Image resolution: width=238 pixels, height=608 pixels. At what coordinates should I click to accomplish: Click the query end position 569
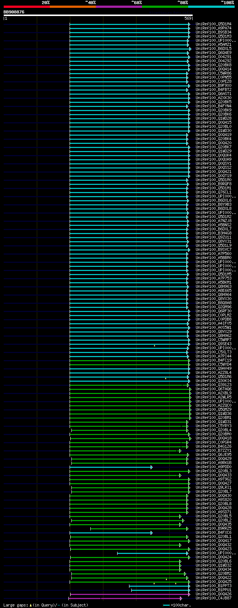point(188,18)
